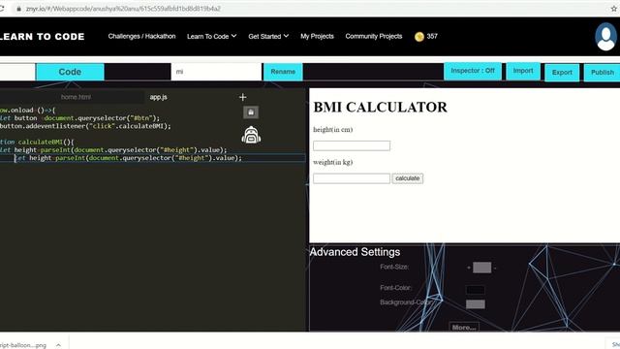Click the downloaded balloon png file item
This screenshot has height=349, width=620.
pyautogui.click(x=23, y=345)
